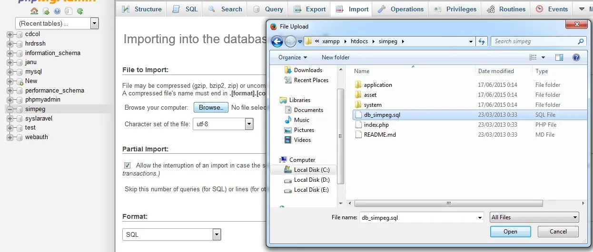Open Documents library in navigation pane
This screenshot has height=252, width=593.
click(x=308, y=110)
